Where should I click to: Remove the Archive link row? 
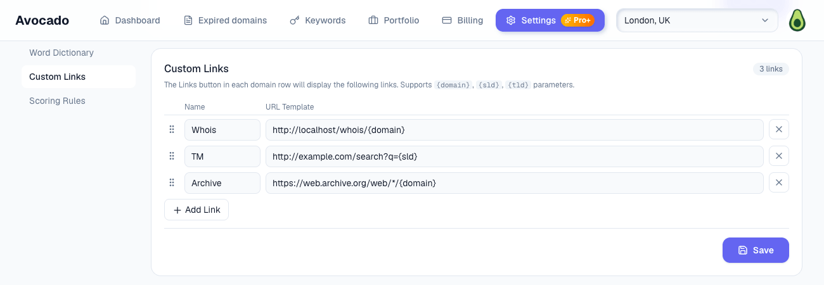coord(779,182)
